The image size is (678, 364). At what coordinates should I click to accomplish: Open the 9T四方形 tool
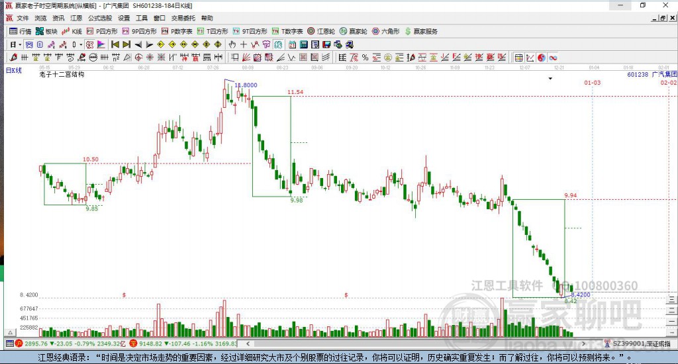tap(250, 31)
